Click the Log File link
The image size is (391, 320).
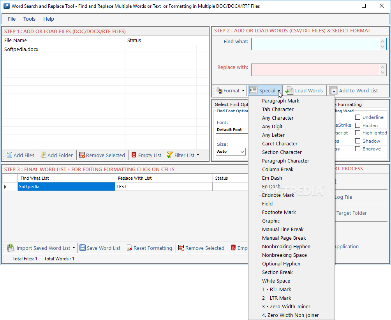click(343, 197)
